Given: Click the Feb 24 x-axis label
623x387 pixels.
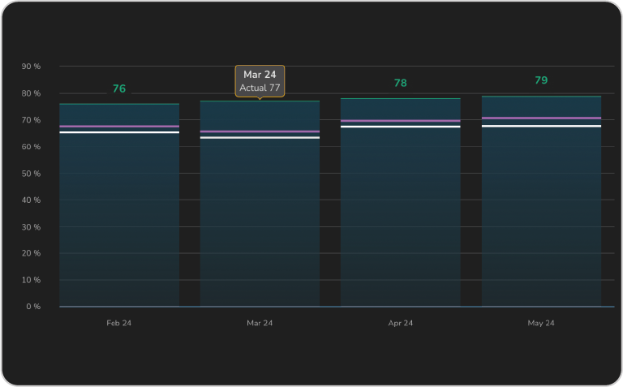Looking at the screenshot, I should 119,323.
